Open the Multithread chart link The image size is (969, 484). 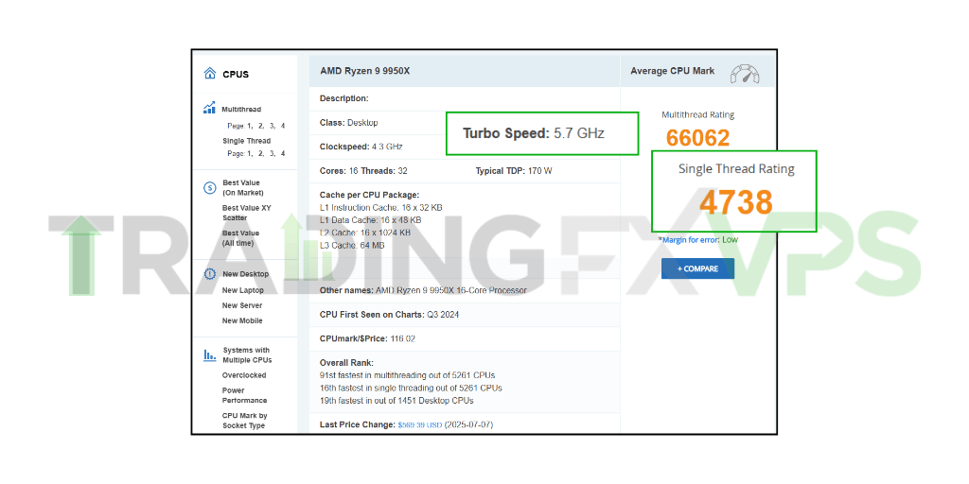pyautogui.click(x=241, y=110)
